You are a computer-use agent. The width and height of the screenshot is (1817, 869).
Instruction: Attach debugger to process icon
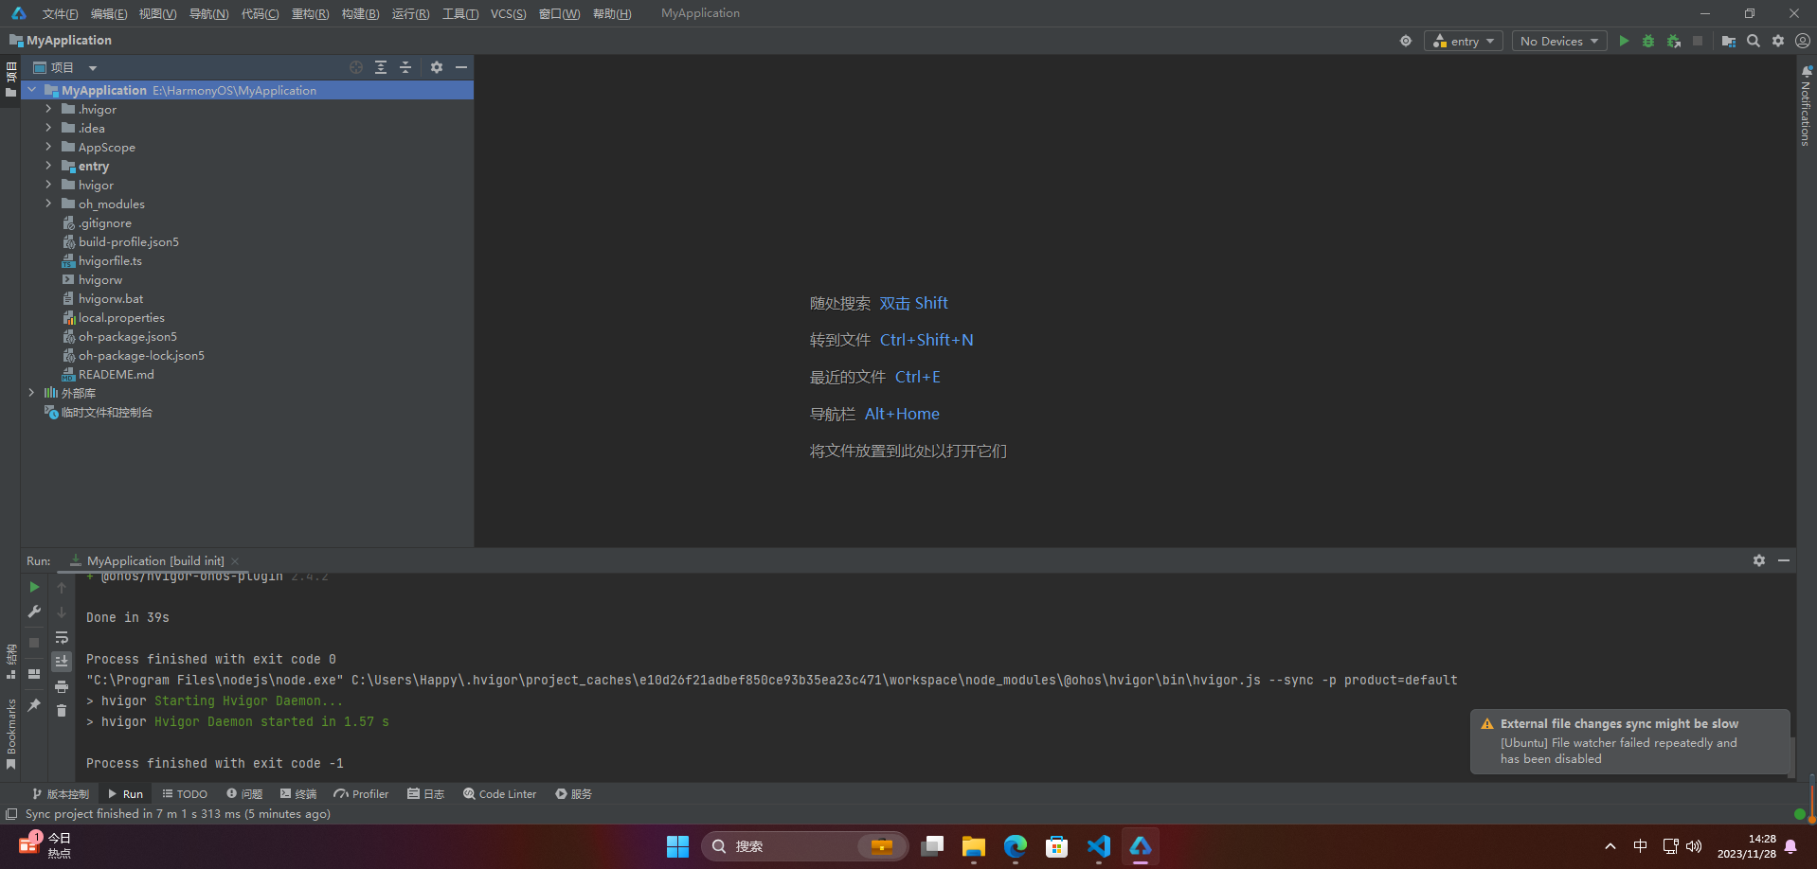(x=1674, y=41)
